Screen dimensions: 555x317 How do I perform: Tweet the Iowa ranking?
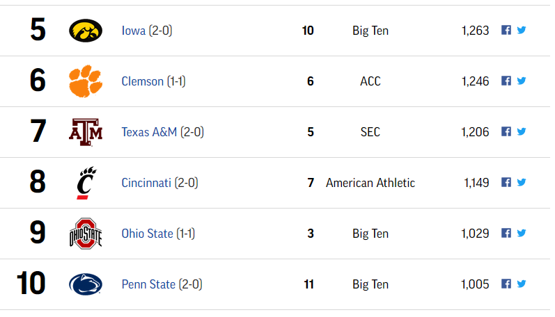[521, 30]
